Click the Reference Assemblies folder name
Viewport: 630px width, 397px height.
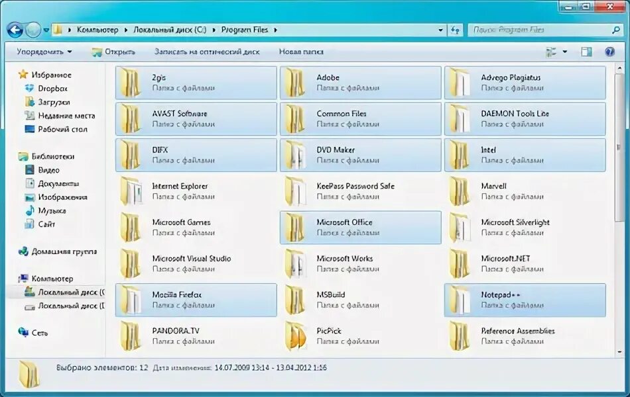click(518, 331)
